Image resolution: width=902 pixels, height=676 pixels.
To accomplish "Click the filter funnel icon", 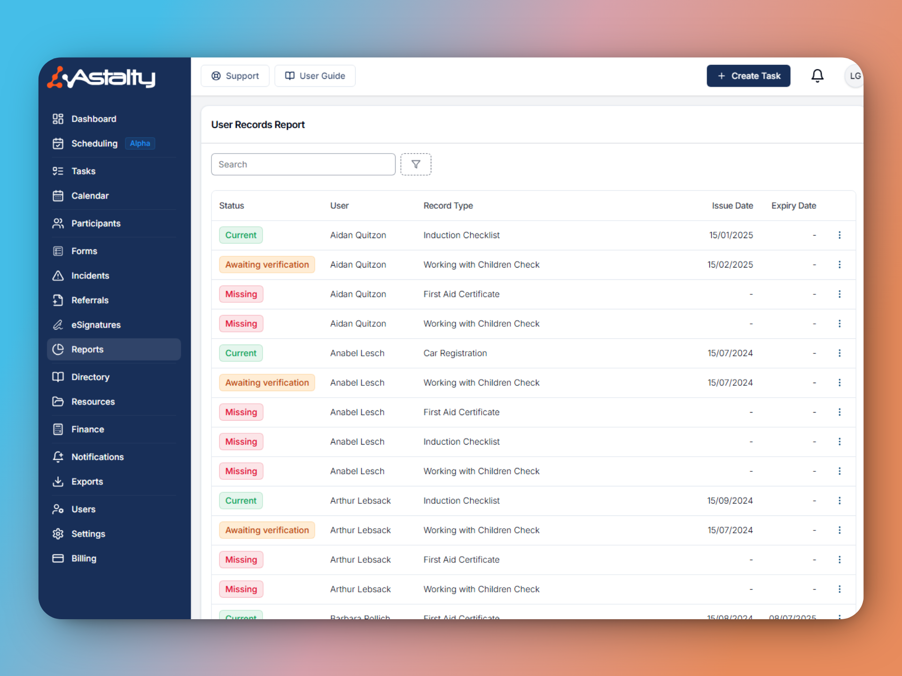I will (x=415, y=164).
